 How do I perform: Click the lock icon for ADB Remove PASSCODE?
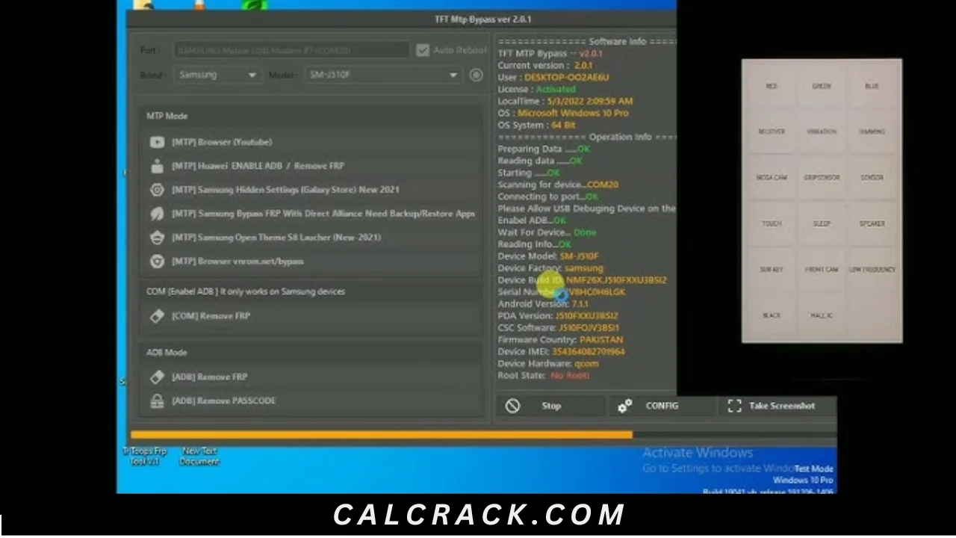157,401
